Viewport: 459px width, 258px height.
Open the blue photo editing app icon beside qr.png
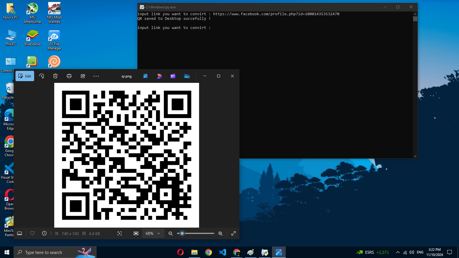(x=145, y=76)
